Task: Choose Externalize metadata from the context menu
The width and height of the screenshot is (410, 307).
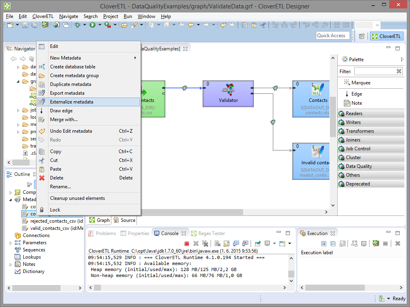Action: pyautogui.click(x=72, y=102)
